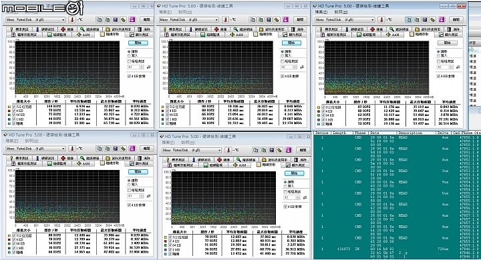481x260 pixels.
Task: Click the yellow tag options icon in bottom-middle window
Action: [279, 150]
